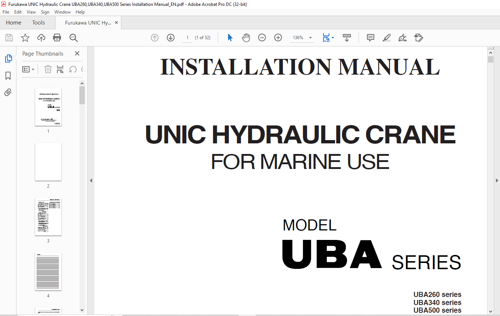
Task: Click the insert pages thumbnail icon
Action: [60, 69]
